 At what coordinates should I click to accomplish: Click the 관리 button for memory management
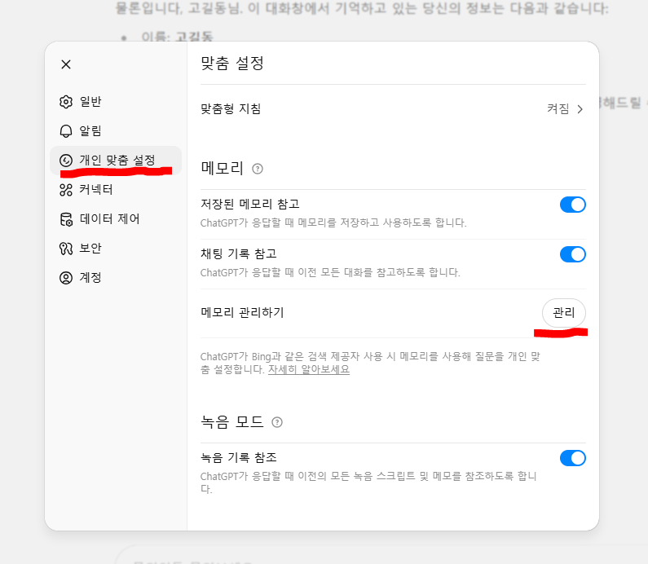coord(564,313)
